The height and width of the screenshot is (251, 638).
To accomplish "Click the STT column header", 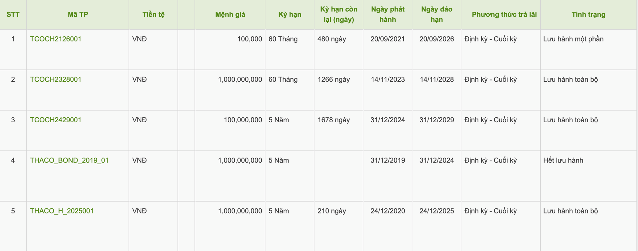I will pos(13,15).
